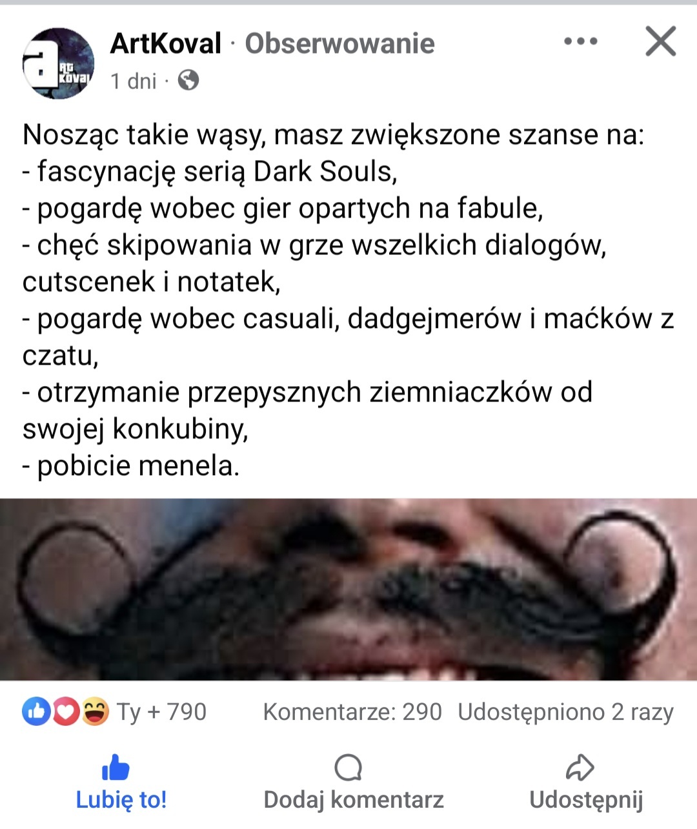Image resolution: width=697 pixels, height=829 pixels.
Task: Click the globe public visibility icon
Action: (x=188, y=81)
